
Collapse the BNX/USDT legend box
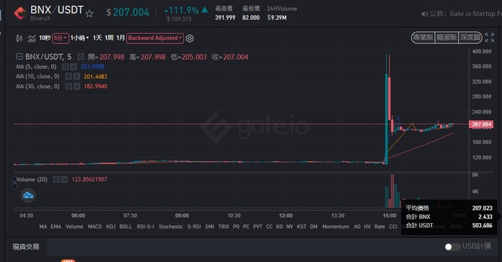pos(20,57)
